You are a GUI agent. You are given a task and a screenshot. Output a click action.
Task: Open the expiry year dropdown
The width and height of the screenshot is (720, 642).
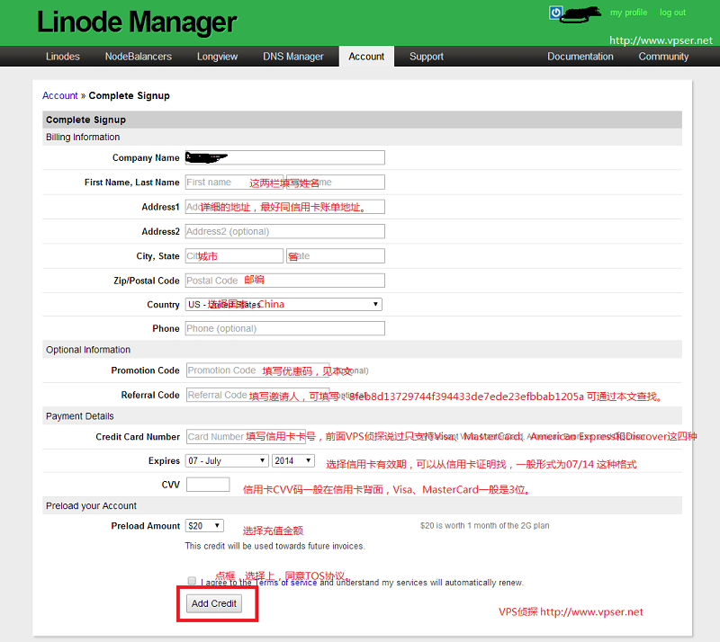click(293, 460)
